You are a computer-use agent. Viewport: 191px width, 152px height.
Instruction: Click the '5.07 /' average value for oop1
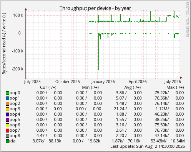[x=121, y=98]
